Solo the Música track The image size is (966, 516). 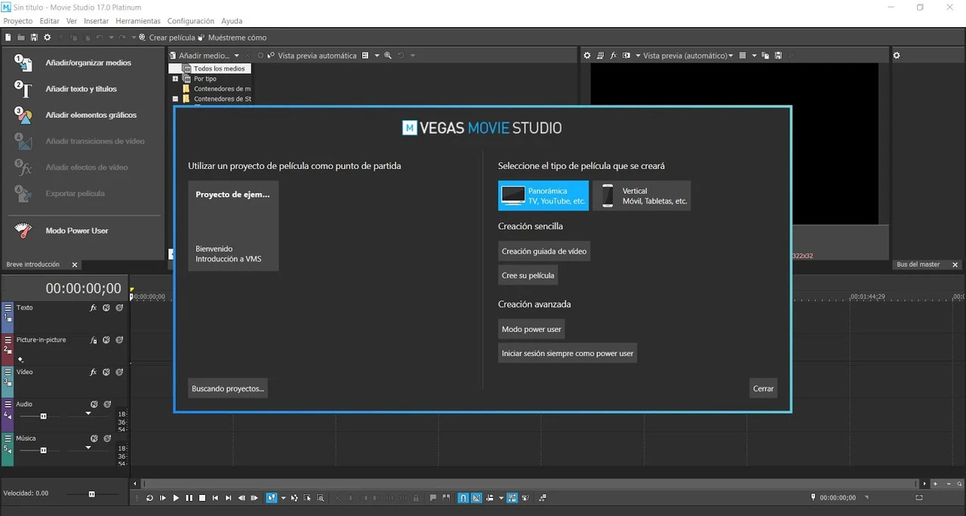coord(107,438)
